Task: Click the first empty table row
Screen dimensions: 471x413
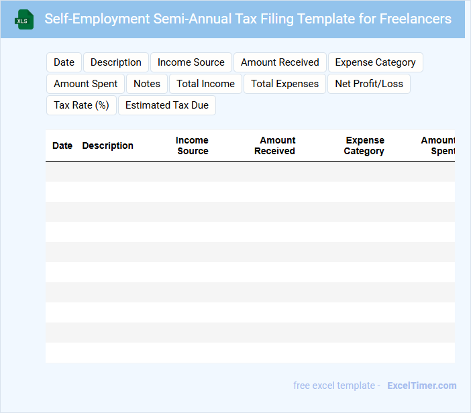Action: tap(250, 172)
